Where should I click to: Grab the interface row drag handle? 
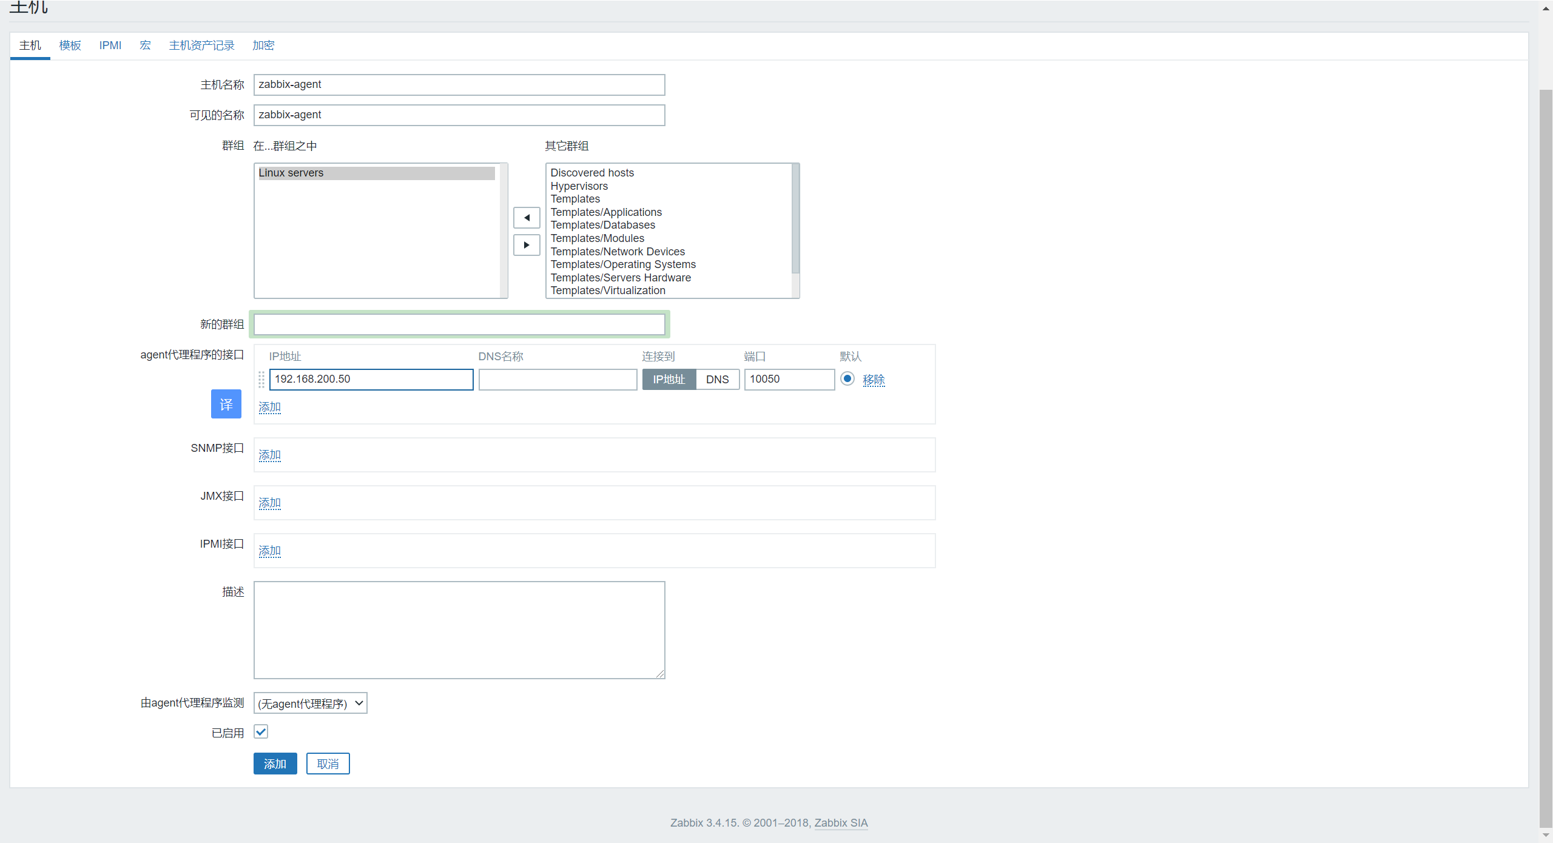point(261,380)
